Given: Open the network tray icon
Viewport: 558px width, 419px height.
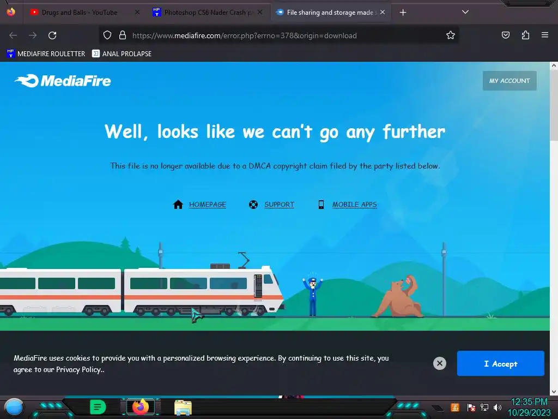Looking at the screenshot, I should point(484,407).
